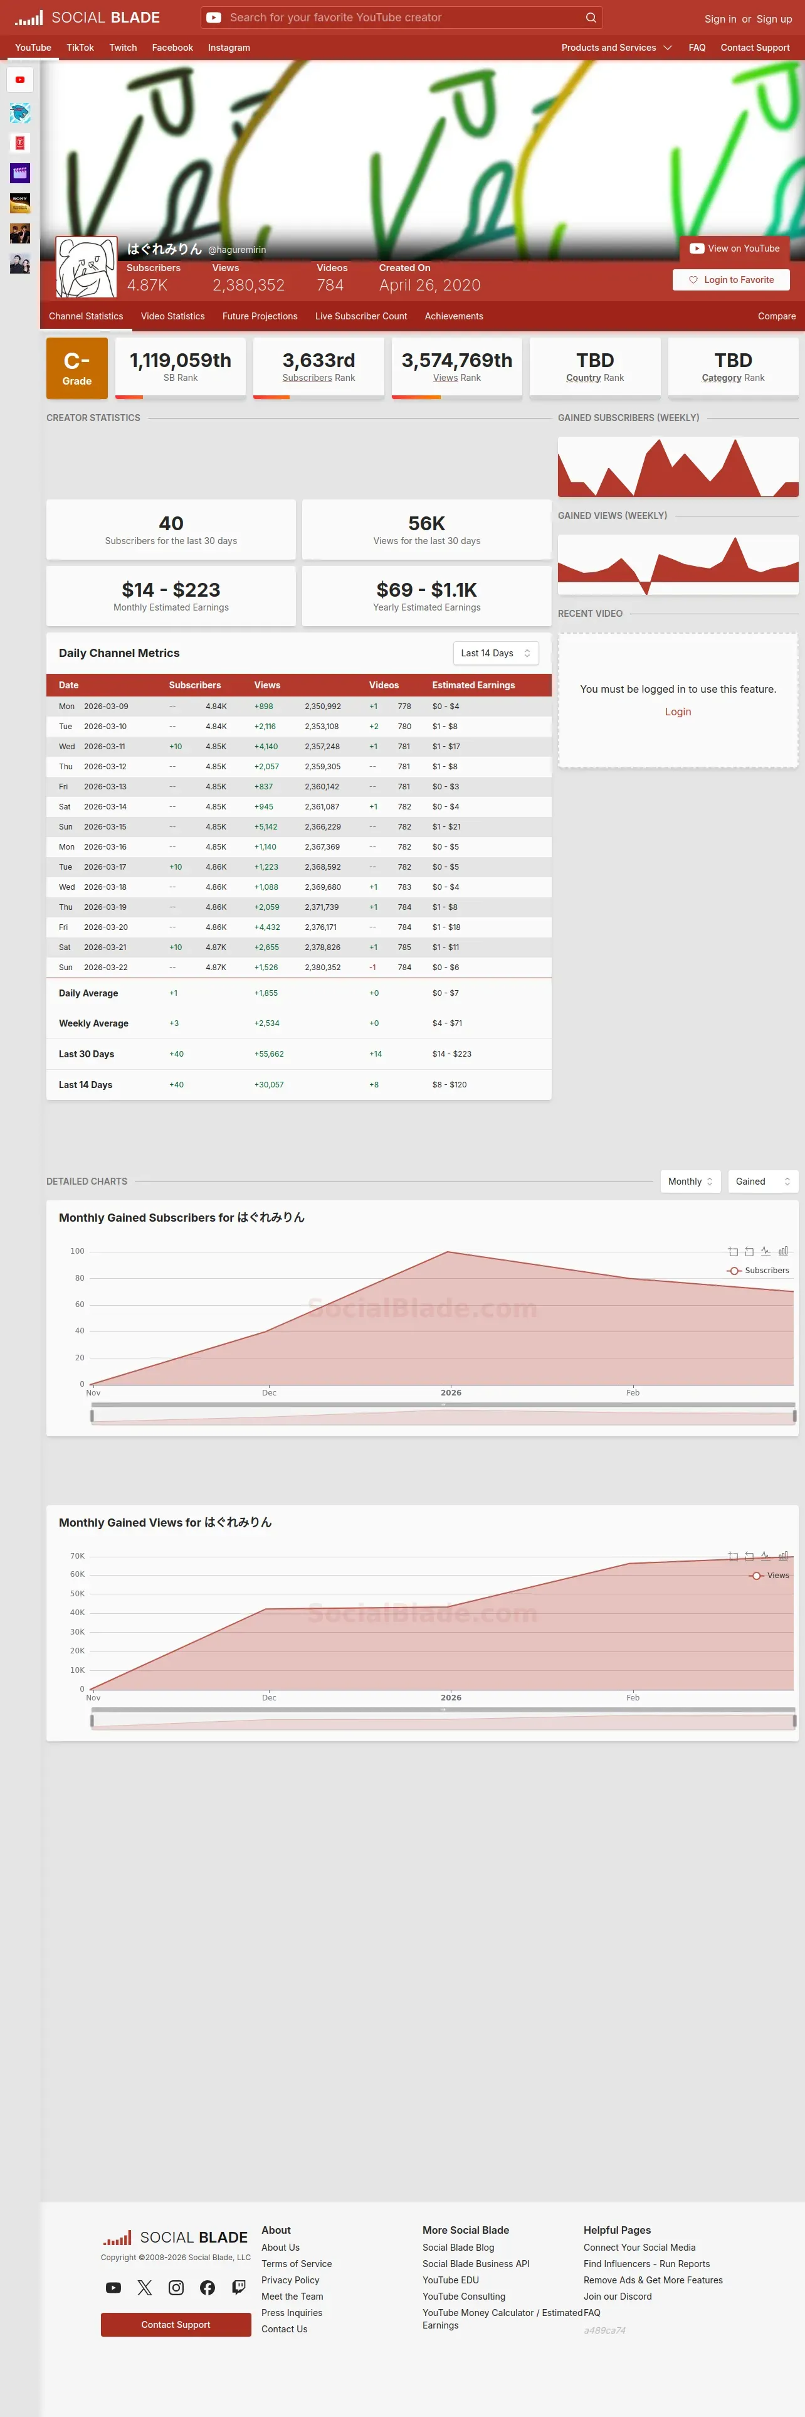Image resolution: width=805 pixels, height=2417 pixels.
Task: Open footer Twitch social icon
Action: pos(239,2288)
